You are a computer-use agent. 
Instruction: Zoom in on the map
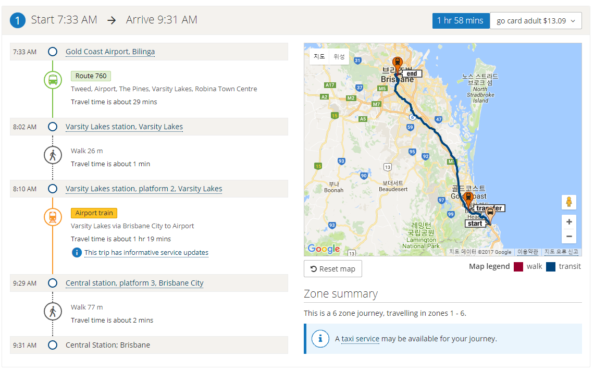pos(569,222)
